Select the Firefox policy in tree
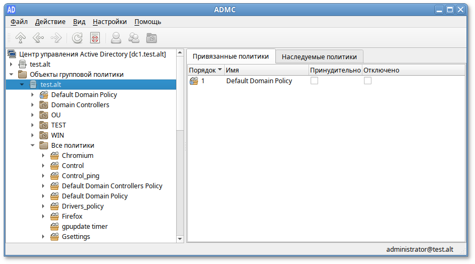475x264 pixels. point(72,217)
